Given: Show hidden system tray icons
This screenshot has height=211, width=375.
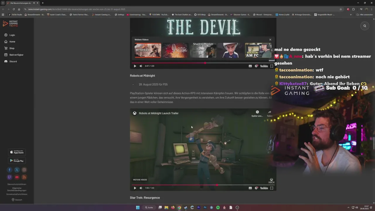Looking at the screenshot, I should point(349,207).
